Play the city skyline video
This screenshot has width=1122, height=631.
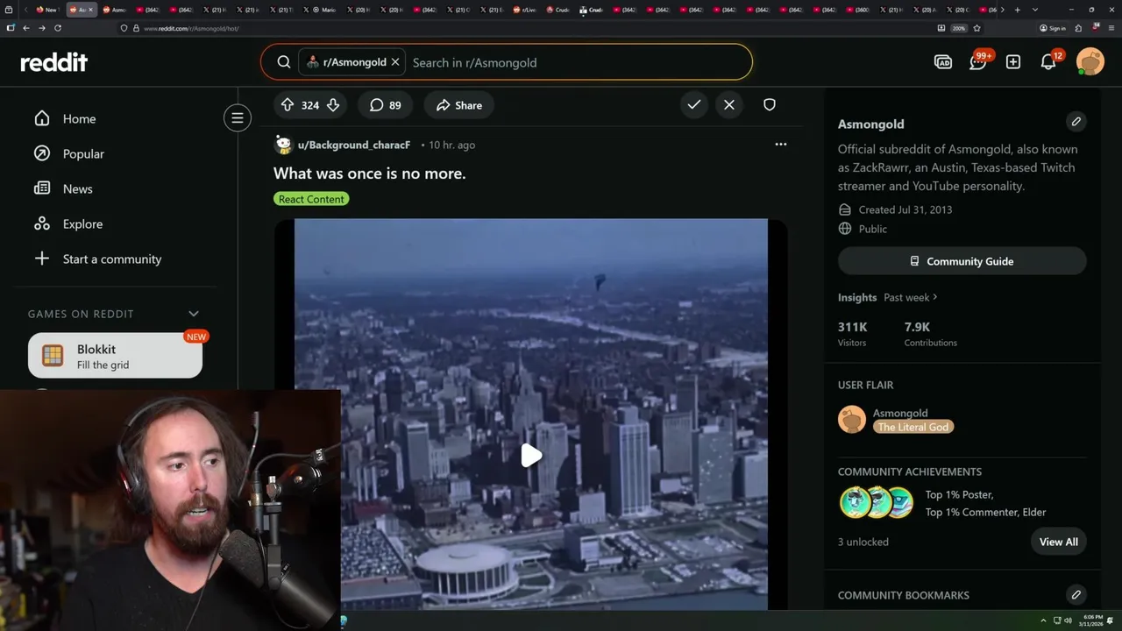(531, 456)
